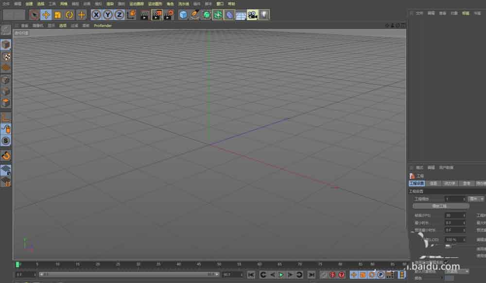Toggle the Z axis lock
Viewport: 486px width, 283px height.
point(119,15)
